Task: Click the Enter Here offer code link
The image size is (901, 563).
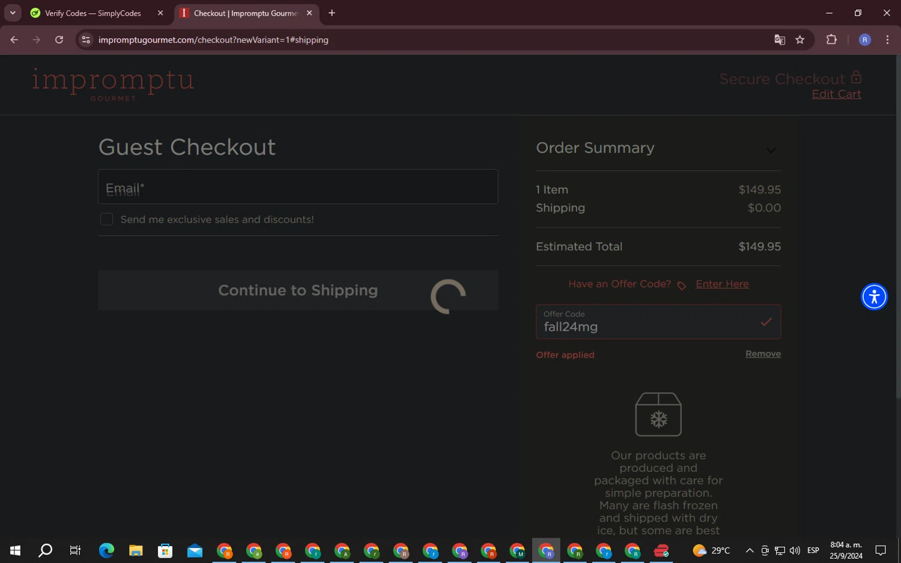Action: click(722, 284)
